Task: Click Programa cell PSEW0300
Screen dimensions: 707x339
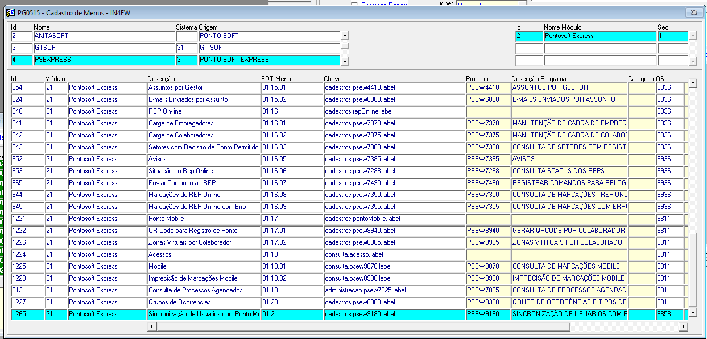Action: point(488,302)
